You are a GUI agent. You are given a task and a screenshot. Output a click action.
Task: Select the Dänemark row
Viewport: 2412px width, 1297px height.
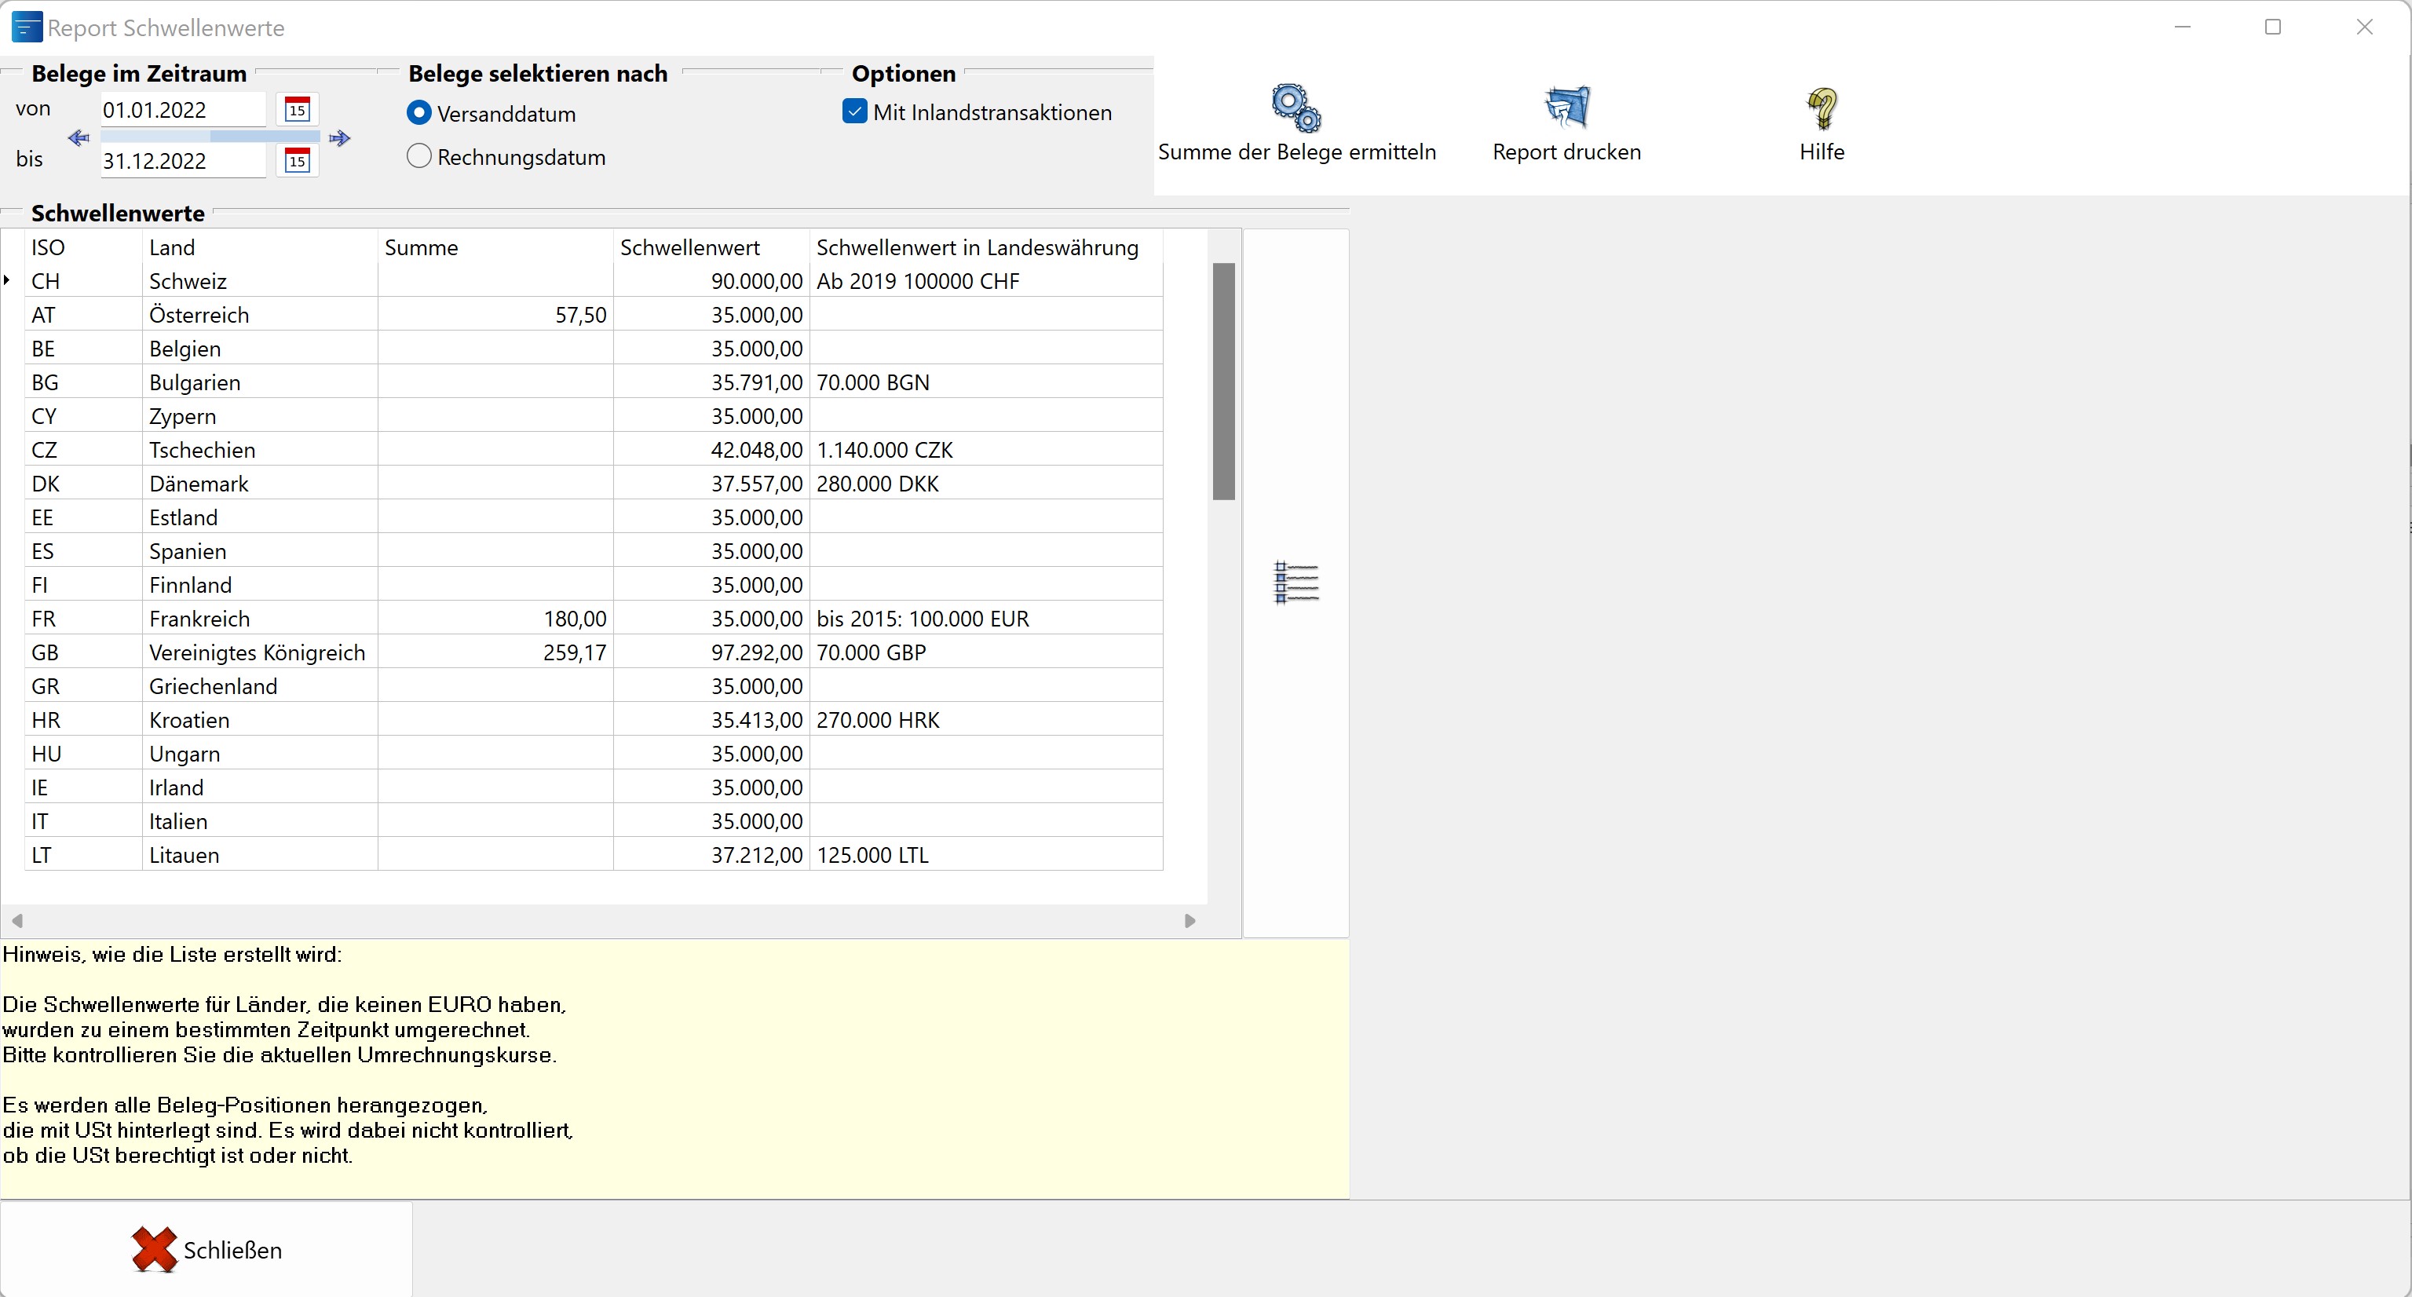point(594,483)
